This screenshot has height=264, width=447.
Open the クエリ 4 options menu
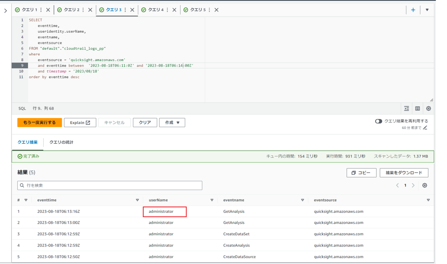(x=167, y=10)
